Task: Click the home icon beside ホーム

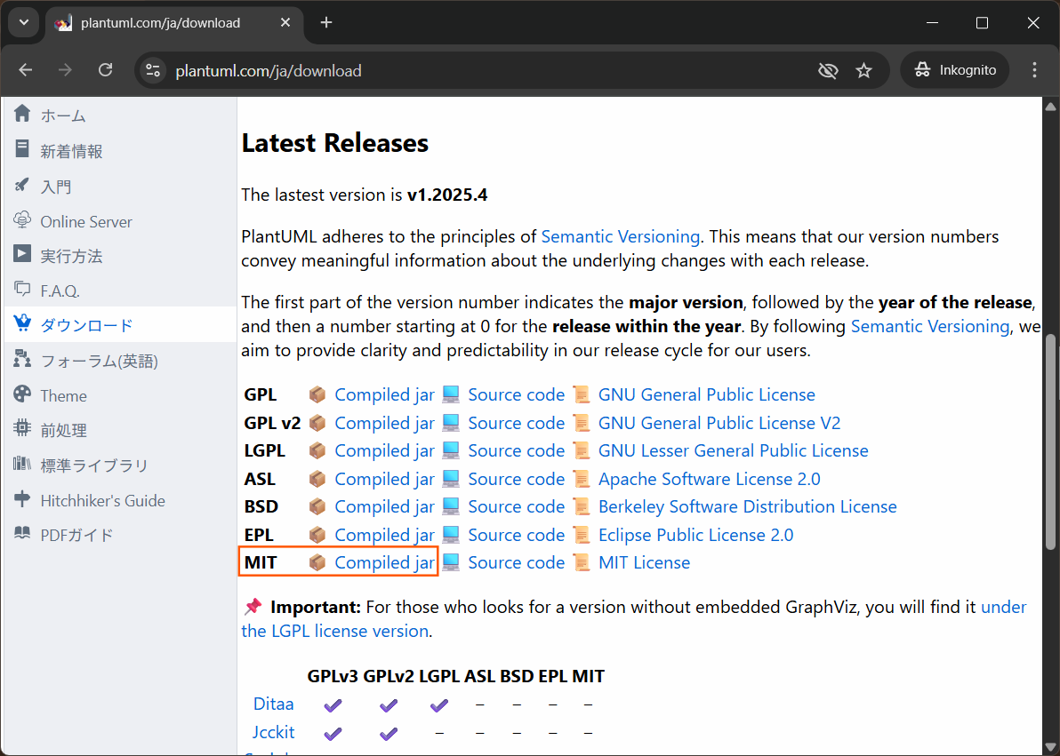Action: pyautogui.click(x=22, y=114)
